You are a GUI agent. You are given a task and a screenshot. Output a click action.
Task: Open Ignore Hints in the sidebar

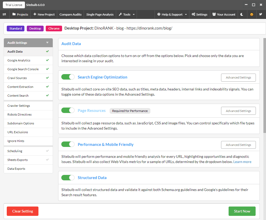coord(28,141)
